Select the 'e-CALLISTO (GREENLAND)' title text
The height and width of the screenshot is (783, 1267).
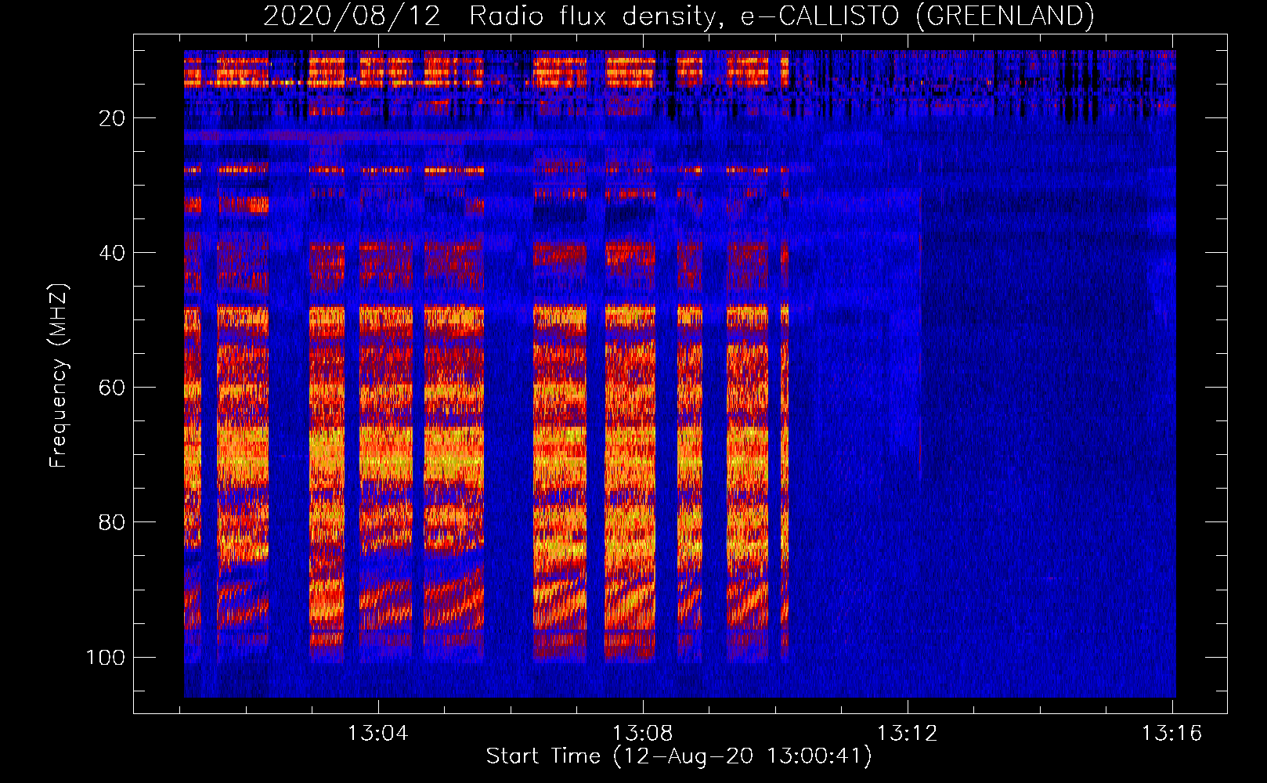click(x=917, y=16)
